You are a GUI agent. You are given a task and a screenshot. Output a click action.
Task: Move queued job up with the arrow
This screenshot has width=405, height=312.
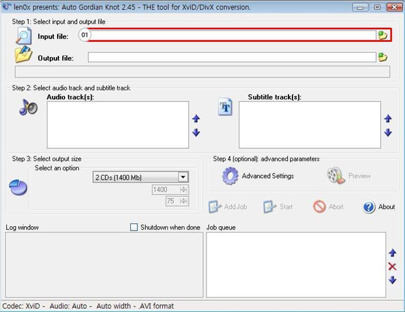click(393, 253)
